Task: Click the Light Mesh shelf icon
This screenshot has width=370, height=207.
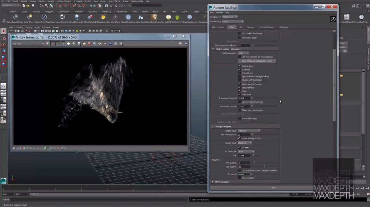Action: pyautogui.click(x=169, y=17)
